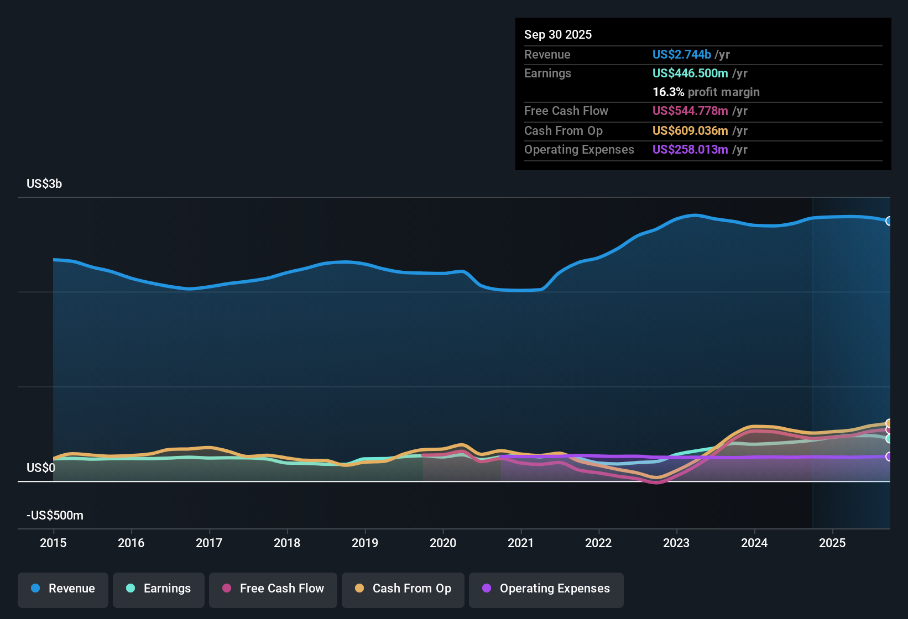Select the Cash From Op legend button

[x=403, y=589]
